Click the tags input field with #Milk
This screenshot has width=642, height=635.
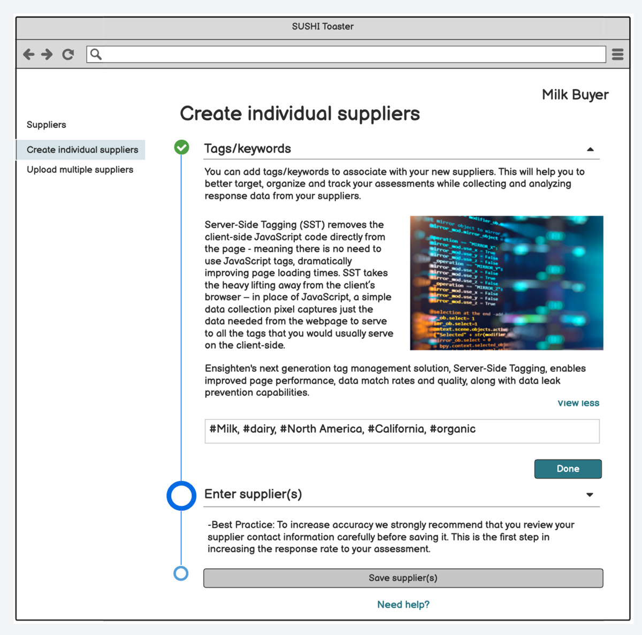402,431
